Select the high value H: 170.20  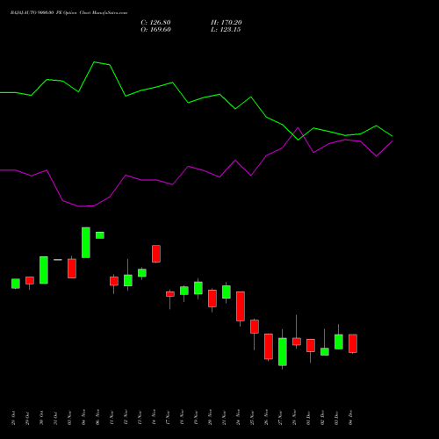click(227, 23)
